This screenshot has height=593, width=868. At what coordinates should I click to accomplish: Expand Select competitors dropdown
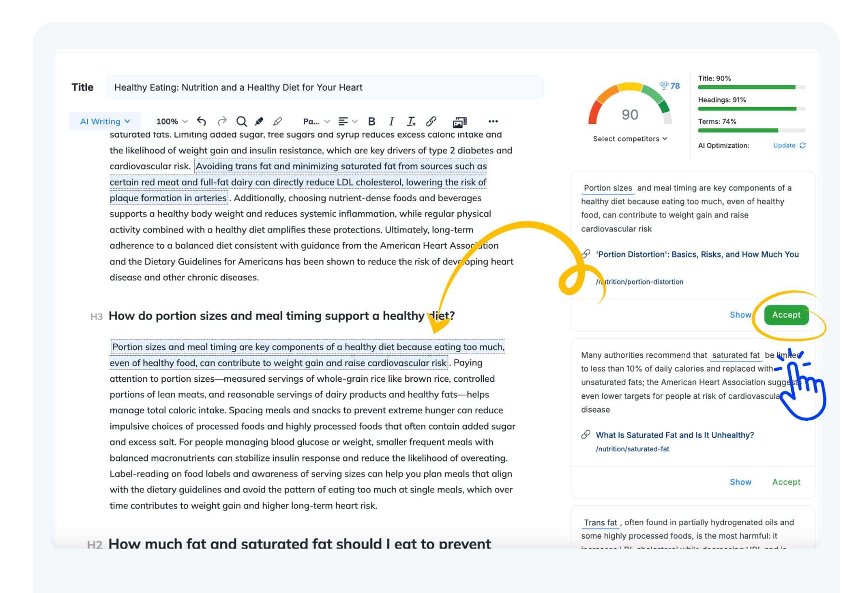[x=630, y=138]
